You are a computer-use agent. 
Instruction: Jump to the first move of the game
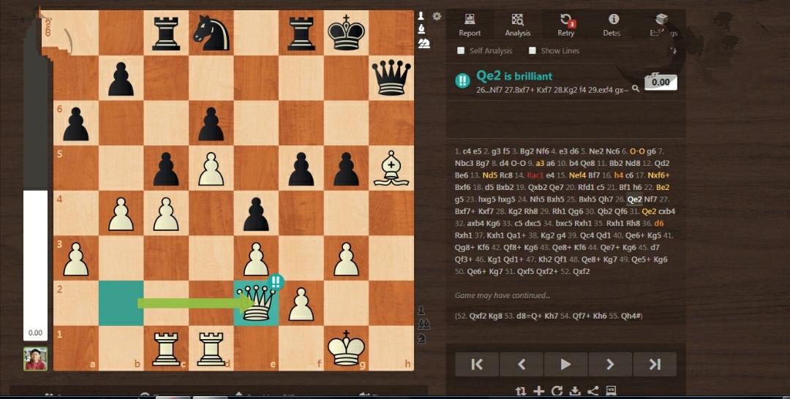point(477,364)
